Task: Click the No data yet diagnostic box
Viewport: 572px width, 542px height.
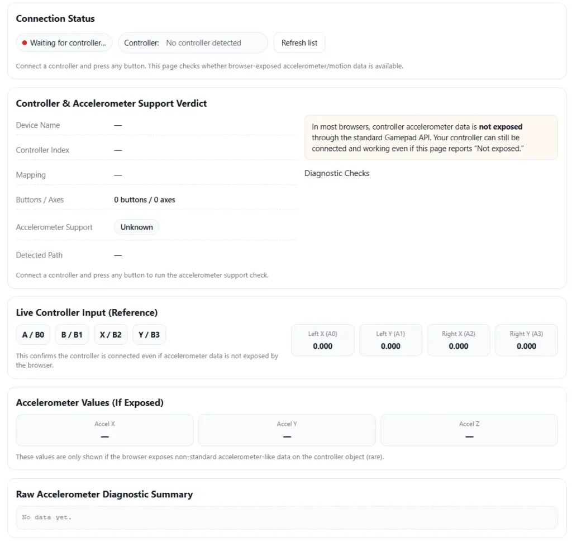Action: tap(287, 517)
